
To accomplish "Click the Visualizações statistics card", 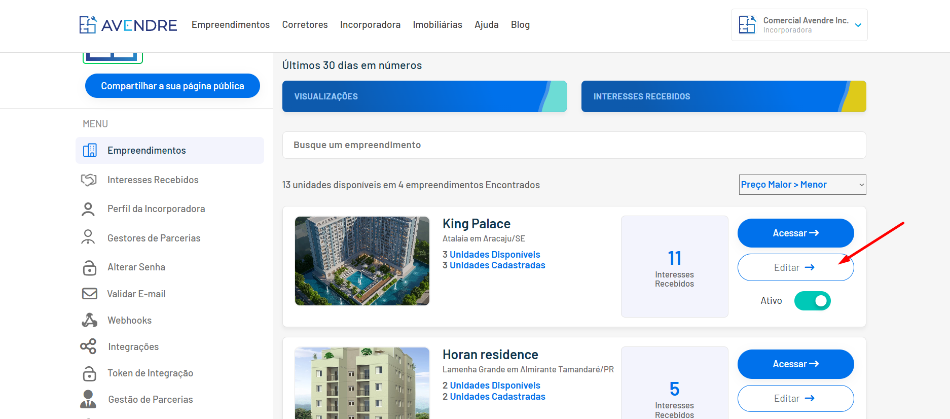I will tap(424, 96).
